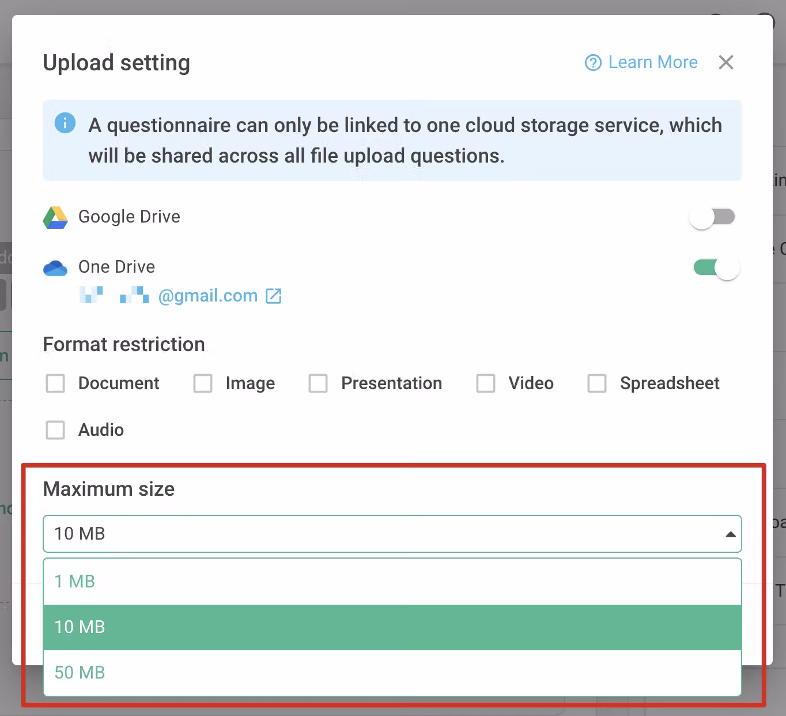The width and height of the screenshot is (786, 716).
Task: Collapse the Maximum size dropdown
Action: point(392,534)
